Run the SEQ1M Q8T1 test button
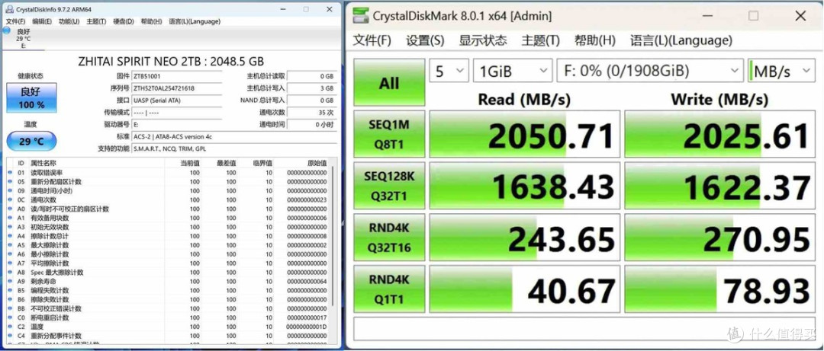 click(389, 134)
